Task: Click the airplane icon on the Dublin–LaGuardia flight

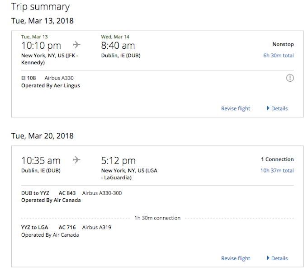Action: (76, 160)
